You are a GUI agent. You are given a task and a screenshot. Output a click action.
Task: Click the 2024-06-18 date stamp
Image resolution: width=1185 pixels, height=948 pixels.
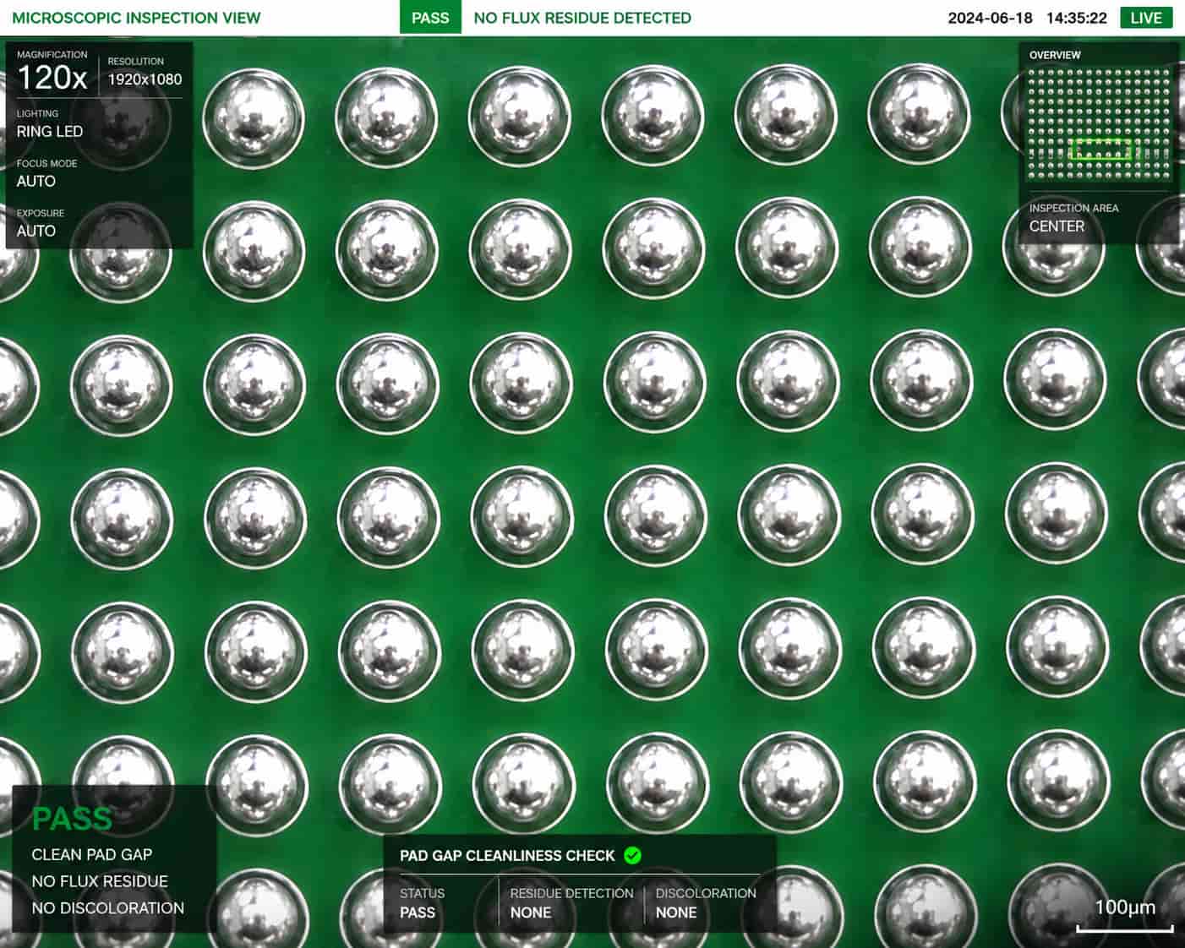coord(990,18)
